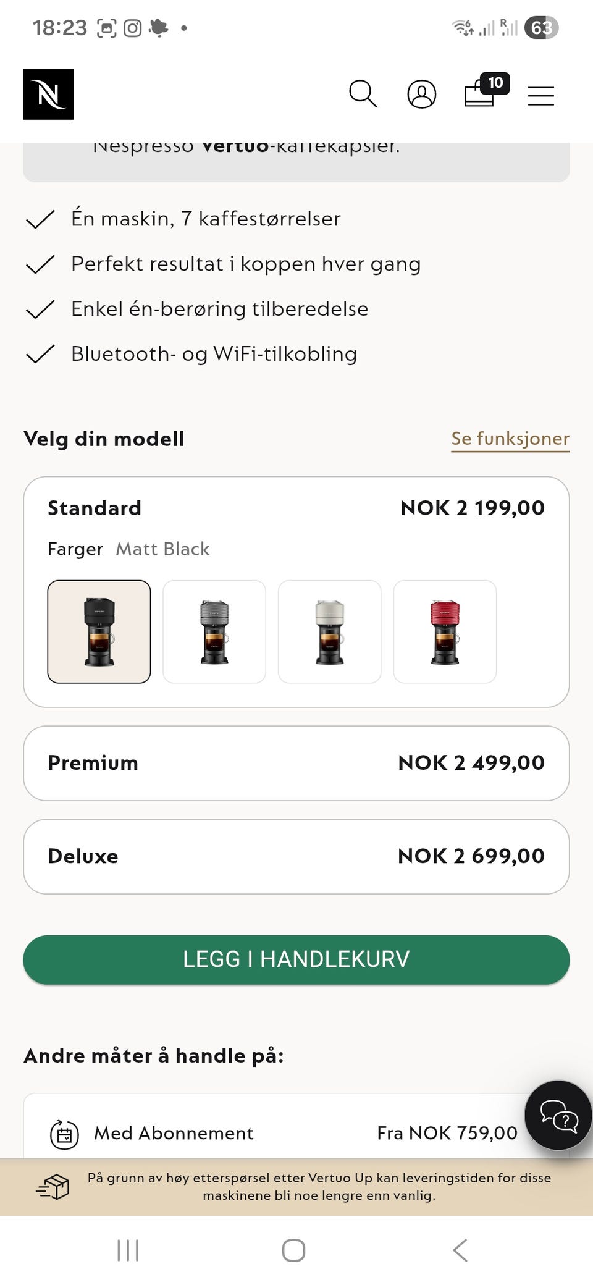593x1285 pixels.
Task: Tap the subscription calendar icon
Action: click(64, 1134)
